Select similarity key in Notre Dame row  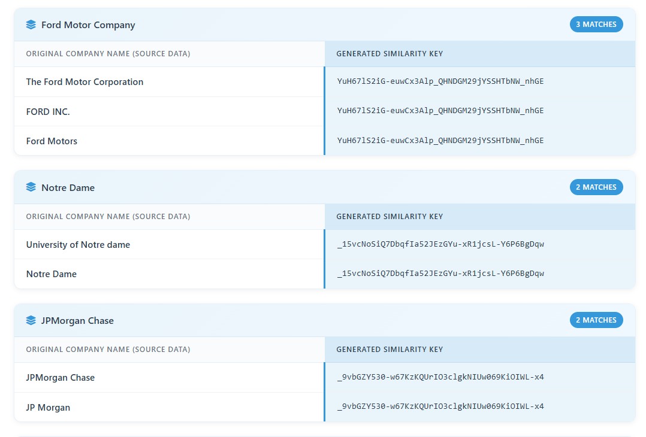(440, 273)
